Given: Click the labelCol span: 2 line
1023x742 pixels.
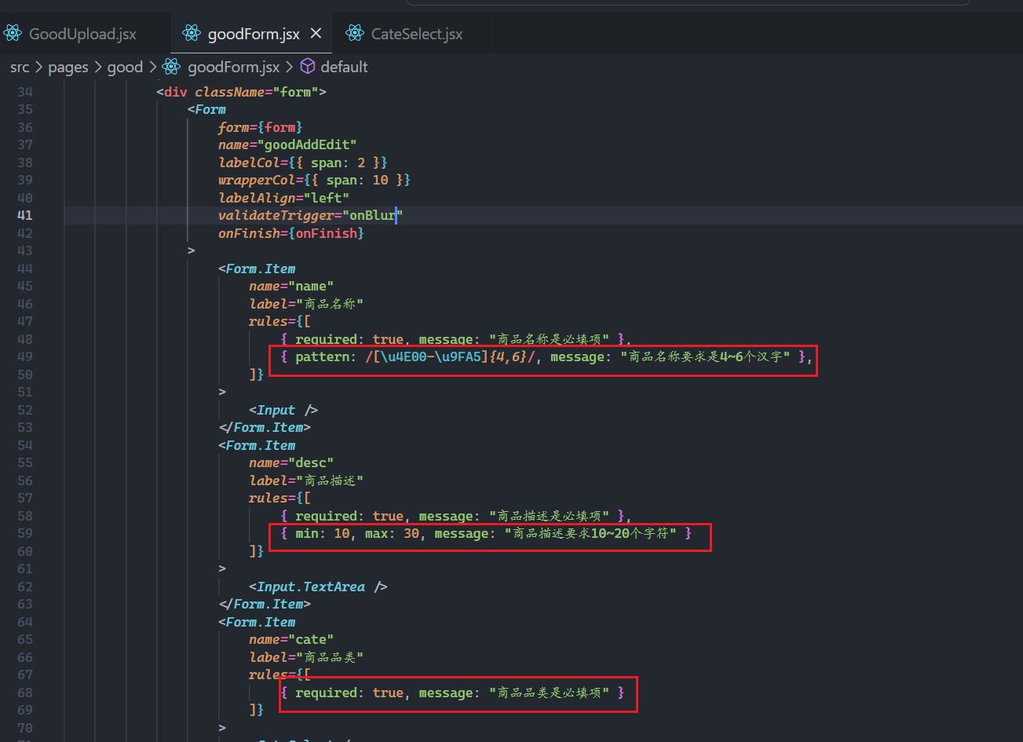Looking at the screenshot, I should (x=303, y=163).
